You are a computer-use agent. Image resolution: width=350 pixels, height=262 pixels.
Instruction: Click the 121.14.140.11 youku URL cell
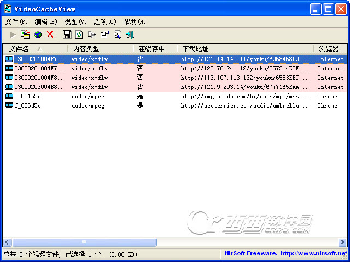[x=244, y=59]
